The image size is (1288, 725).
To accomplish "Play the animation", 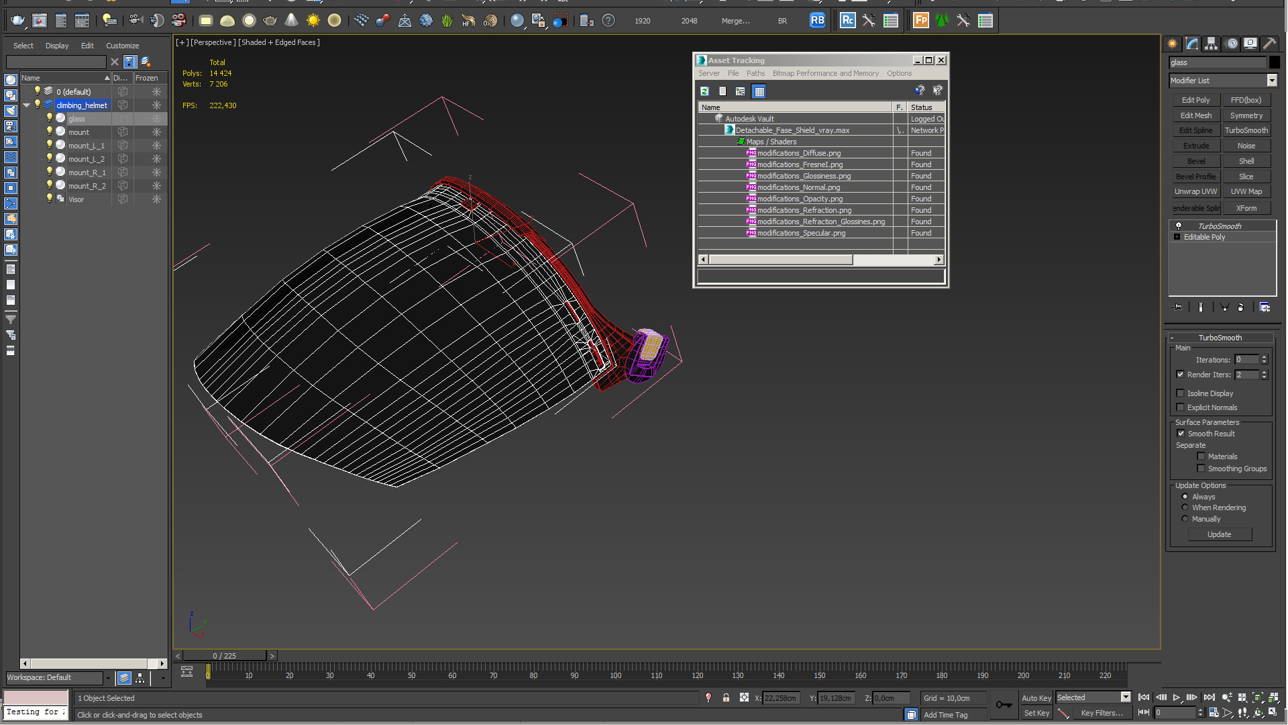I will click(x=1176, y=698).
